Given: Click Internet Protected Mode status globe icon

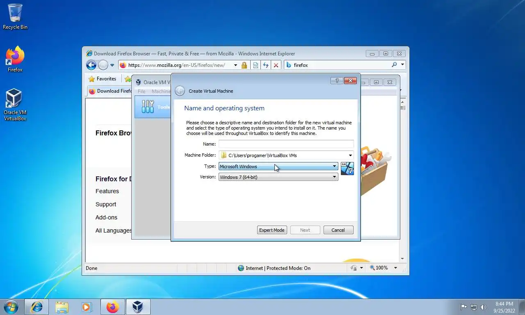Looking at the screenshot, I should (x=241, y=268).
